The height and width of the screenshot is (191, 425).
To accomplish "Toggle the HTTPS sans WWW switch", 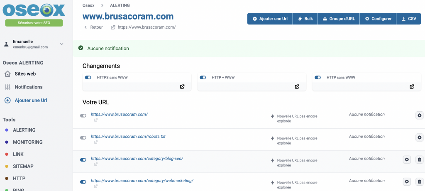I will pos(88,78).
